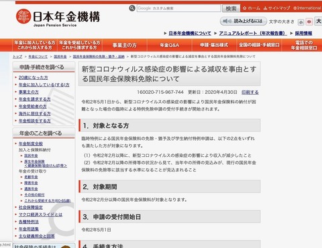Open sidebar sub-link 遺族年金

pyautogui.click(x=31, y=189)
